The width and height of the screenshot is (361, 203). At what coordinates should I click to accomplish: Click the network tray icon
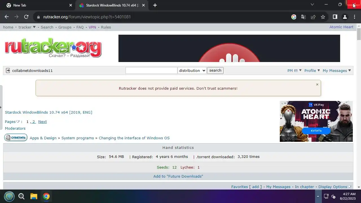pos(326,196)
